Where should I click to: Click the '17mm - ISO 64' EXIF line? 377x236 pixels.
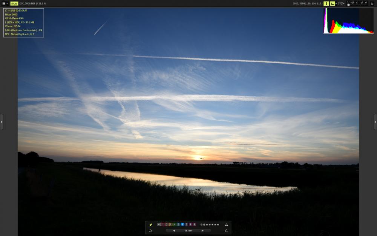pyautogui.click(x=12, y=26)
